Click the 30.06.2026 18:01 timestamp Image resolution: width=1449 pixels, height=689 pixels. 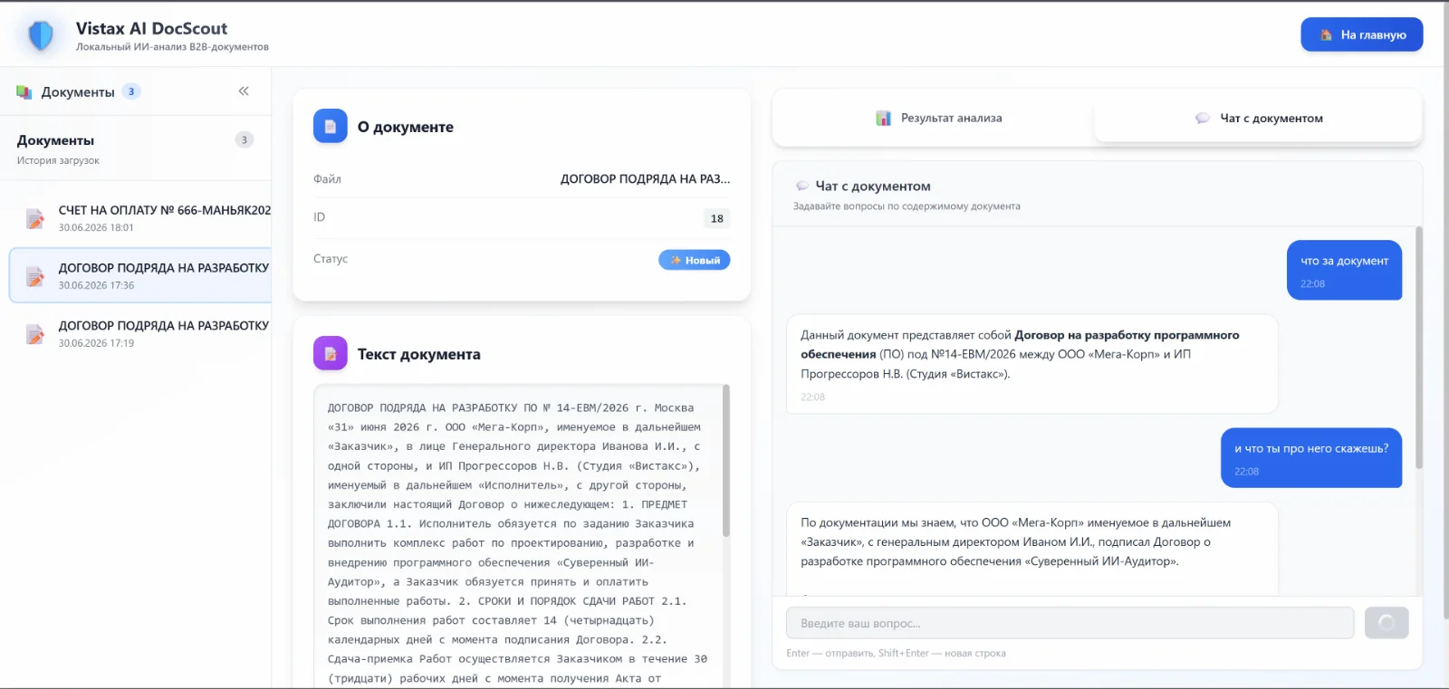[x=96, y=228]
